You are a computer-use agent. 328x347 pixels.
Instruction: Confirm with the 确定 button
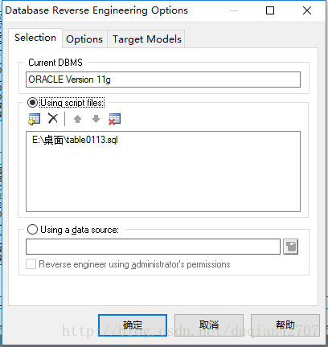[x=133, y=325]
